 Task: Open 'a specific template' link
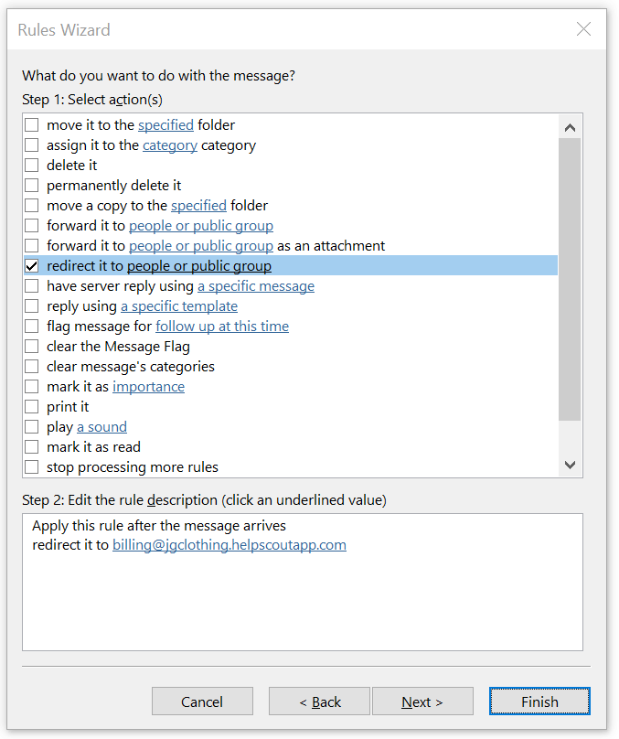click(179, 306)
